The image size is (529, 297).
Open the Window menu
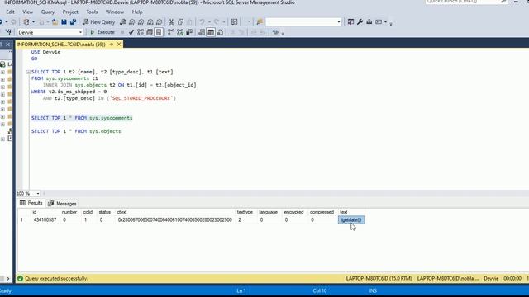tap(115, 12)
